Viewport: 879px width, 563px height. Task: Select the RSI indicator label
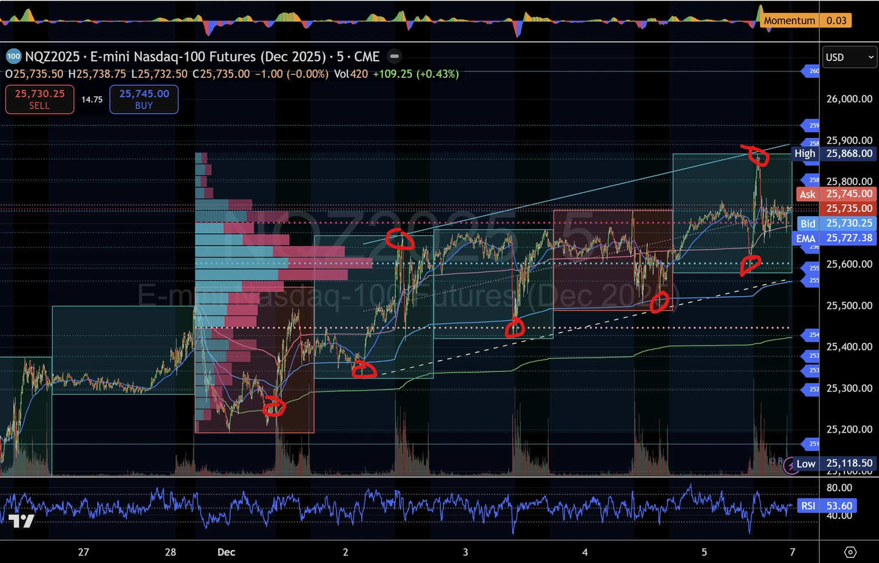pyautogui.click(x=808, y=506)
